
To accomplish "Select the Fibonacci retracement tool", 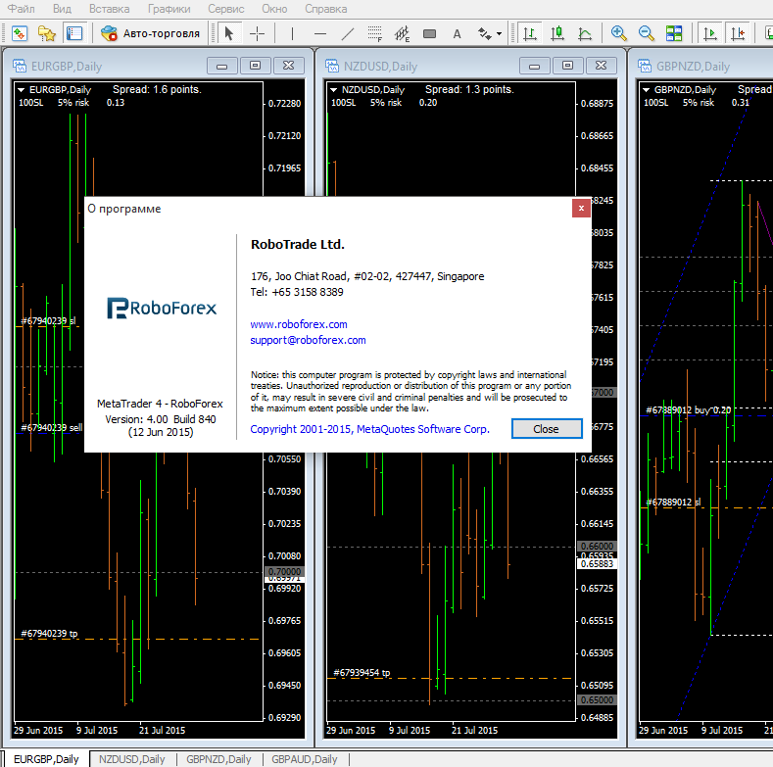I will coord(374,33).
